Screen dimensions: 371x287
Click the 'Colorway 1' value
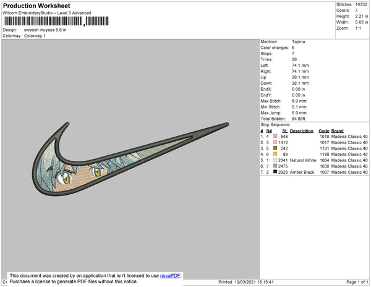click(x=35, y=36)
